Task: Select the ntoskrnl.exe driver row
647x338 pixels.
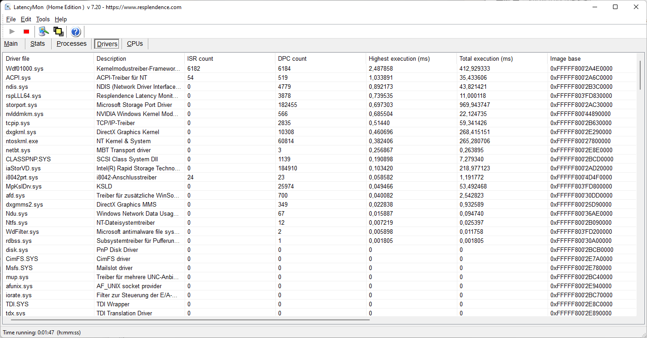Action: (320, 141)
